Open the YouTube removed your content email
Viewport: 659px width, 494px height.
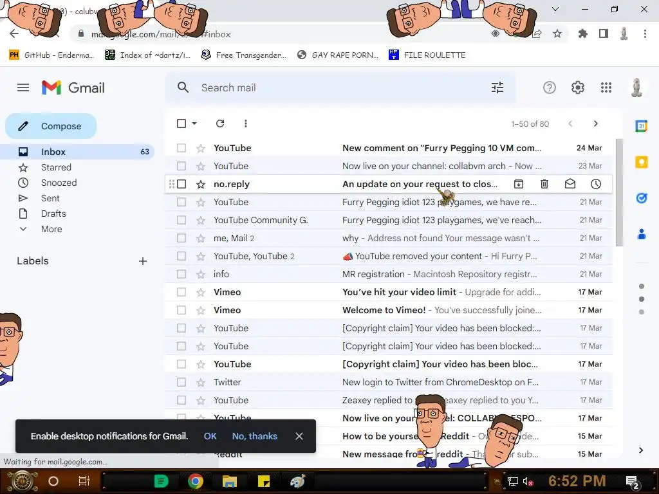(x=388, y=256)
